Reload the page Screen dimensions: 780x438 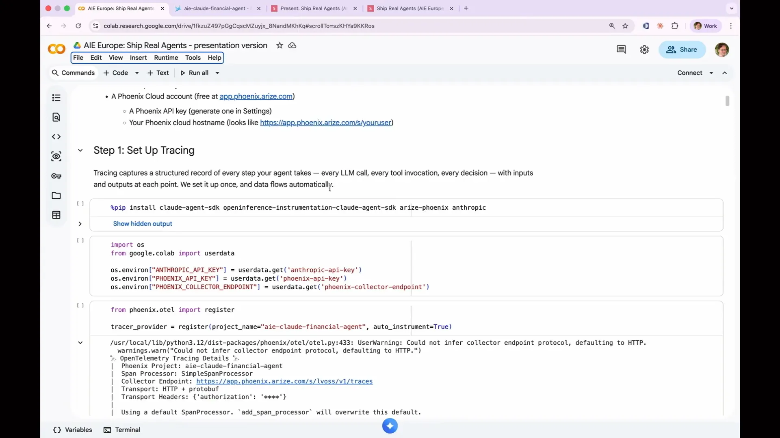(x=78, y=26)
